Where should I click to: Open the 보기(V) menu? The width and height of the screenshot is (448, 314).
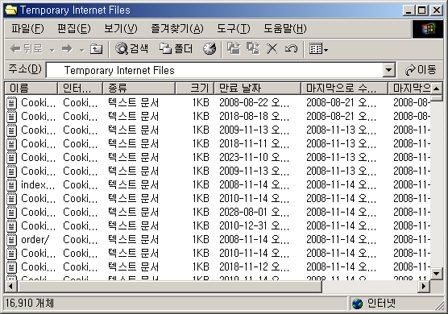[x=121, y=28]
